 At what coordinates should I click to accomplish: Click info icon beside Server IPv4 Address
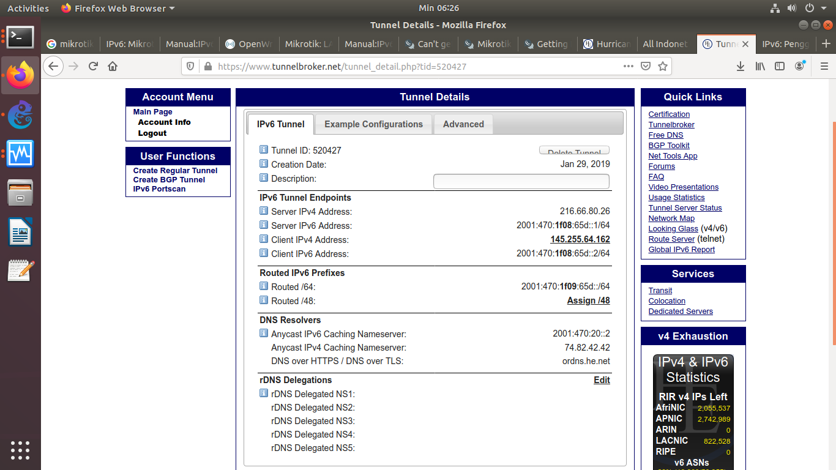pyautogui.click(x=264, y=211)
